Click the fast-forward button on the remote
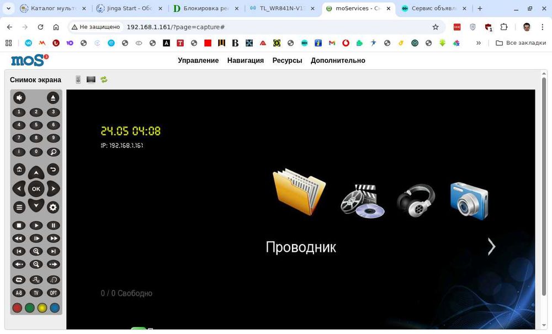Viewport: 552px width, 334px height. pyautogui.click(x=53, y=238)
